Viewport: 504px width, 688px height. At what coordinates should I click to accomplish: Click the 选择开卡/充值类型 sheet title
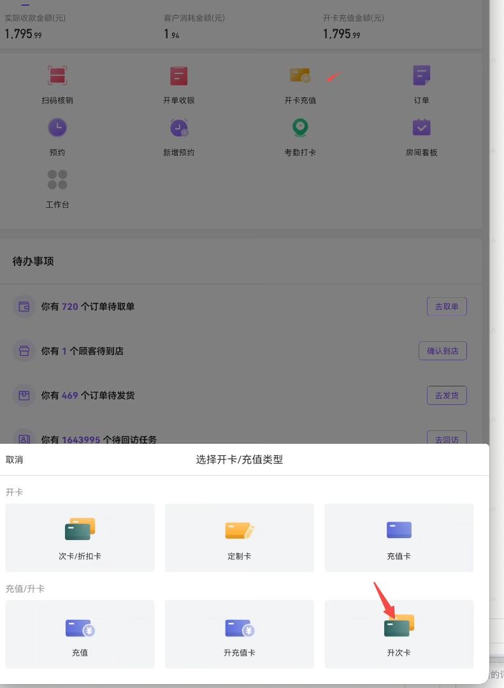coord(240,459)
